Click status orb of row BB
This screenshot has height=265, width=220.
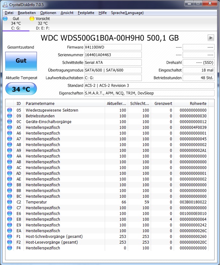pyautogui.click(x=10, y=190)
